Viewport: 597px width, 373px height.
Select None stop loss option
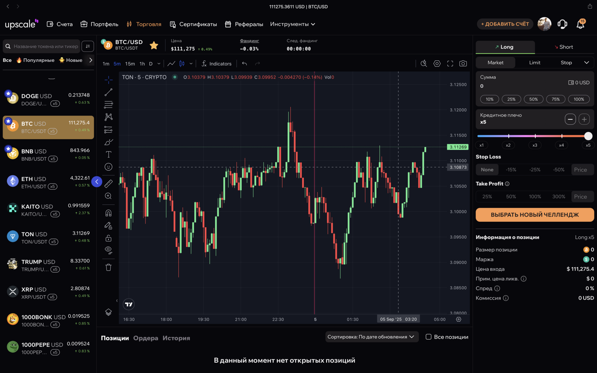point(487,170)
